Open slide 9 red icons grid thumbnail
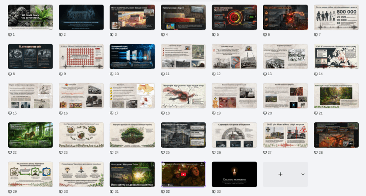366x196 pixels. point(81,57)
